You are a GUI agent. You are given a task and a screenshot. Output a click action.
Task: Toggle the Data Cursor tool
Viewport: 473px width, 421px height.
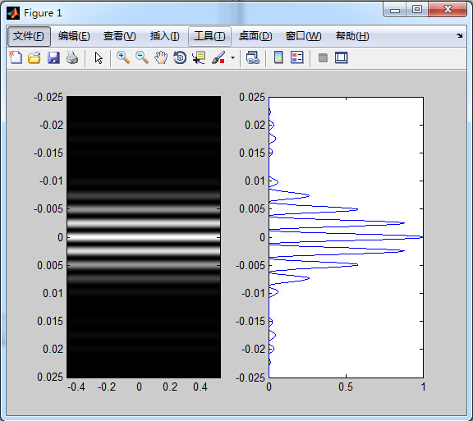tap(199, 57)
